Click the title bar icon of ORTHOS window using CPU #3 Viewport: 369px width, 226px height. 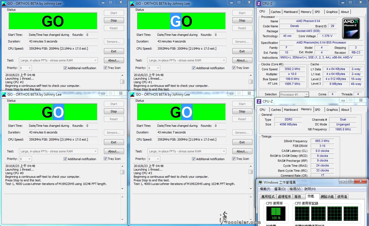pyautogui.click(x=132, y=95)
